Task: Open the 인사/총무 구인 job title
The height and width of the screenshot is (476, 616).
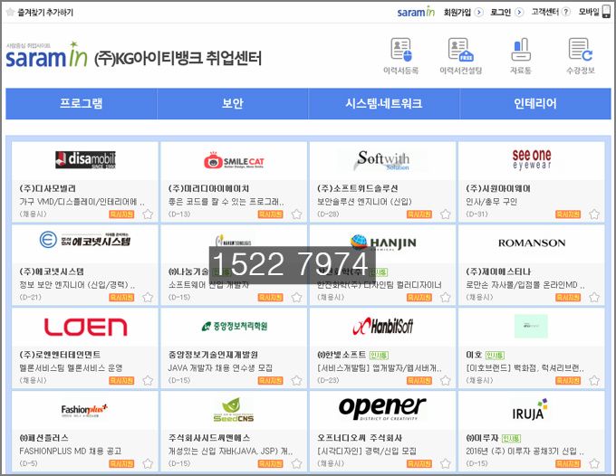Action: point(492,202)
